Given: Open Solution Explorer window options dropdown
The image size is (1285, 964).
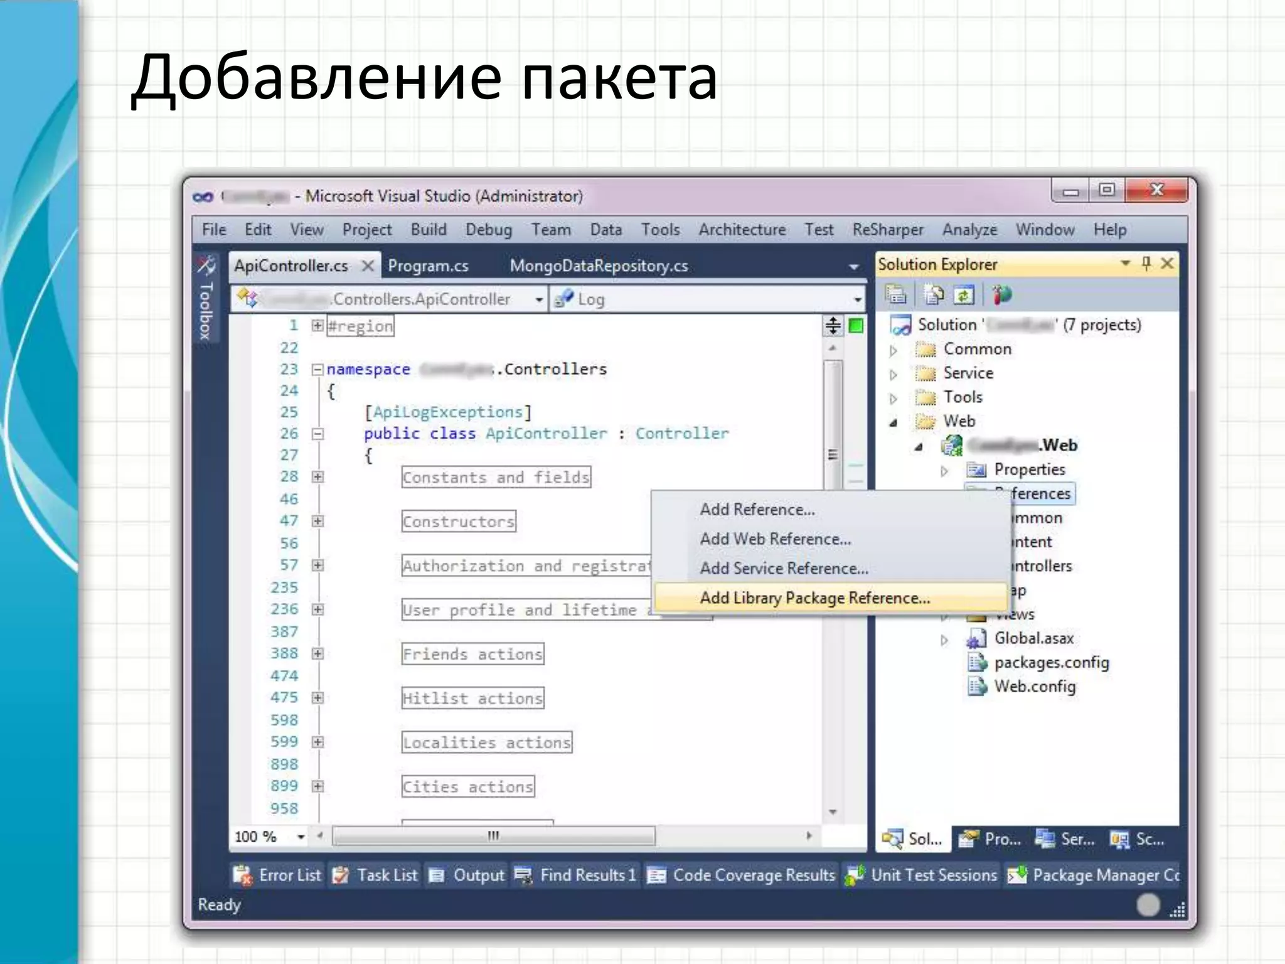Looking at the screenshot, I should coord(1126,263).
